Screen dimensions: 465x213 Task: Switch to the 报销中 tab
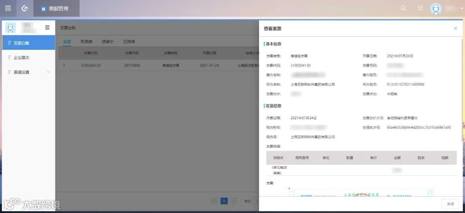108,41
